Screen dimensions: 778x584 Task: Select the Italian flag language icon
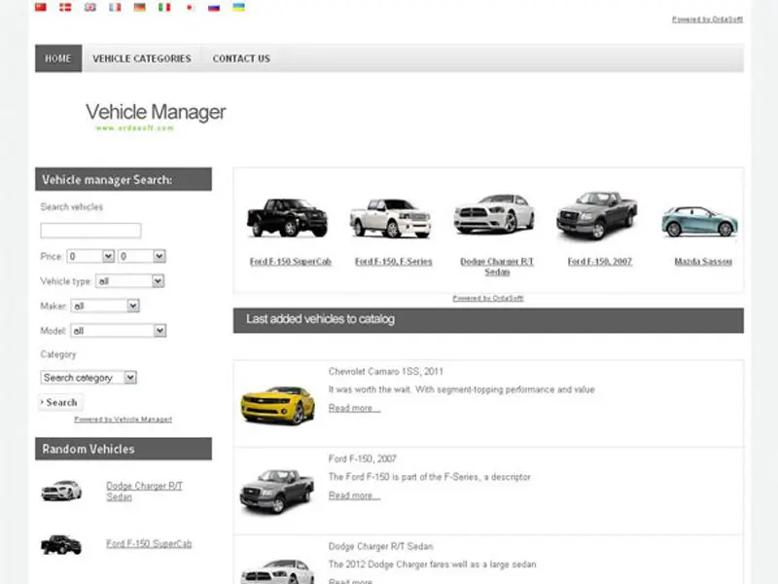click(164, 7)
